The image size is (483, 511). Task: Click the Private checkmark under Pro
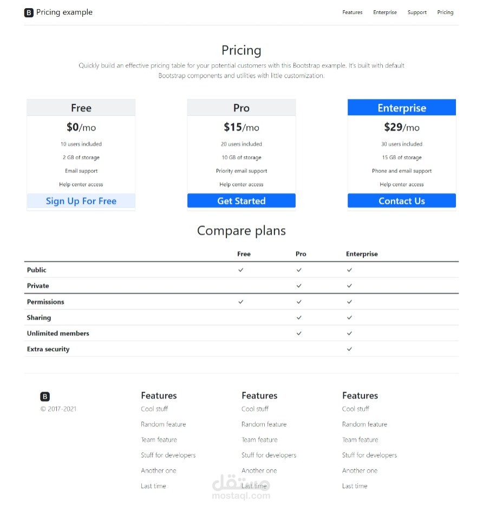click(298, 286)
